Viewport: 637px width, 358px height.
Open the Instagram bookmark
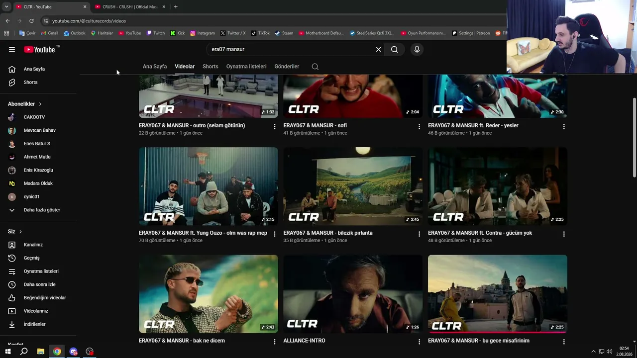tap(202, 33)
